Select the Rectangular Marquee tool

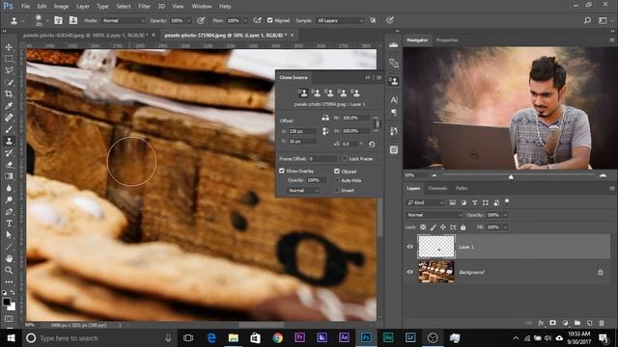coord(9,59)
